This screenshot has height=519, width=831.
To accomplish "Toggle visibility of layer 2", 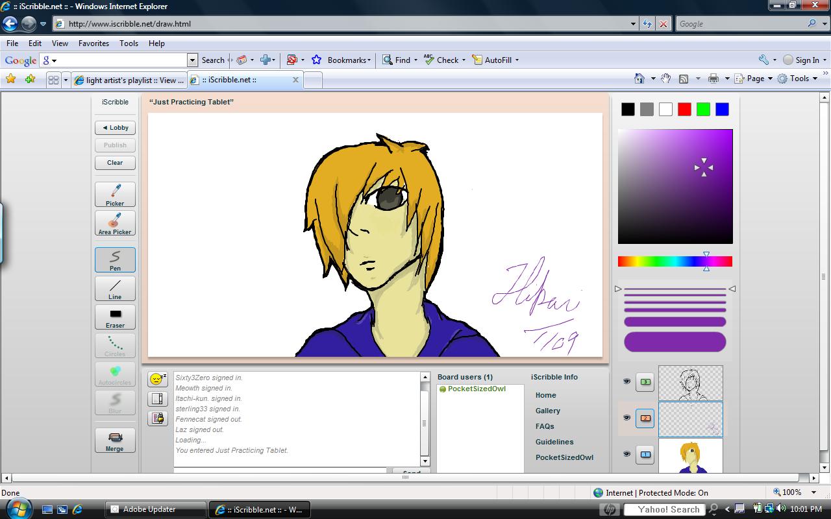I will (x=626, y=418).
